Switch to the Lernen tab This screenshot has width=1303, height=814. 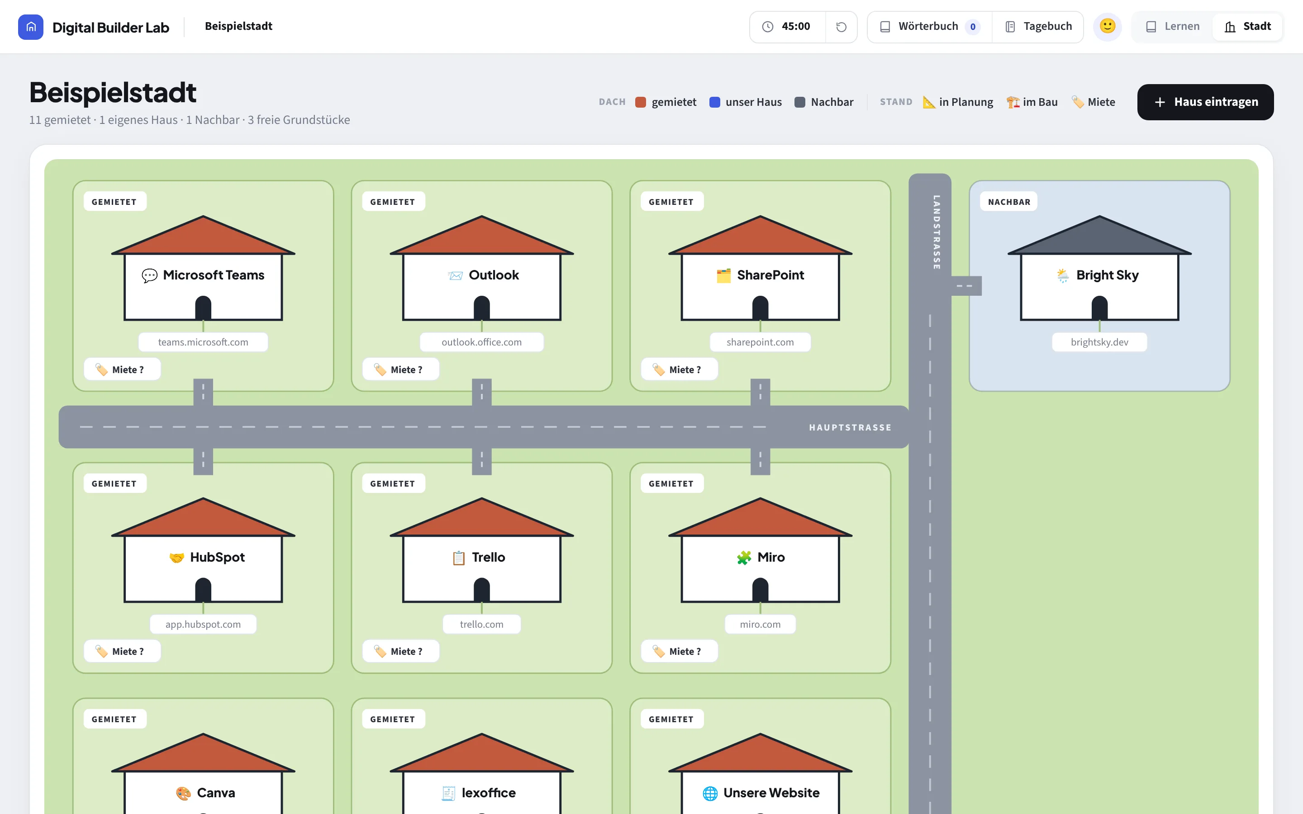(x=1173, y=27)
